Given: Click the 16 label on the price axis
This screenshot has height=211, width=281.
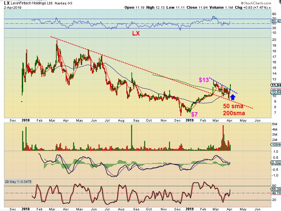Looking at the screenshot, I should [x=274, y=62].
